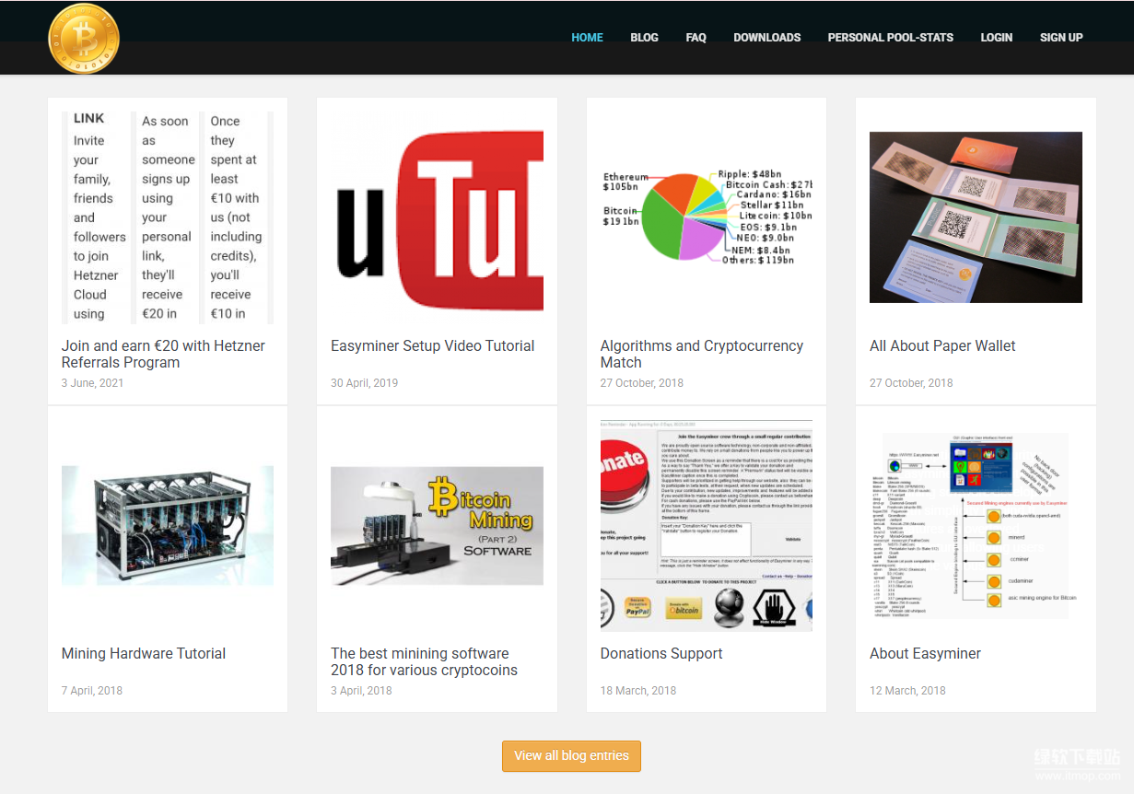Click the View all blog entries button
This screenshot has width=1134, height=794.
pos(571,756)
